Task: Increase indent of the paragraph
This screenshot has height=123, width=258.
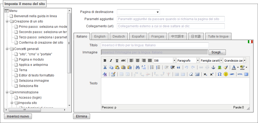Action: (x=172, y=67)
